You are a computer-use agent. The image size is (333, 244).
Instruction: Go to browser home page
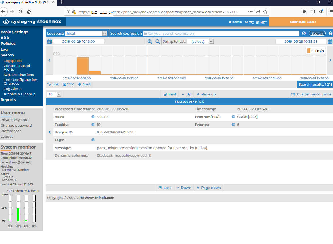(x=29, y=12)
